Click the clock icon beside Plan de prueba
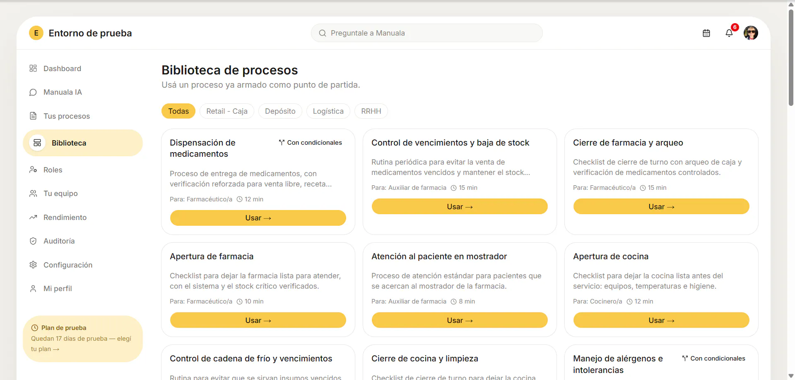The width and height of the screenshot is (795, 380). point(35,328)
